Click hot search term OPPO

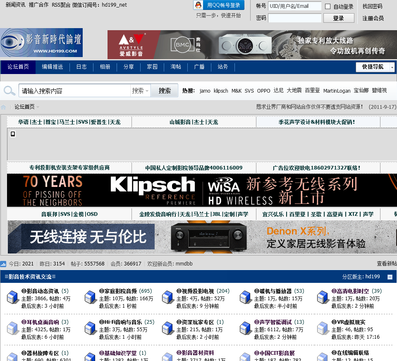coord(263,91)
